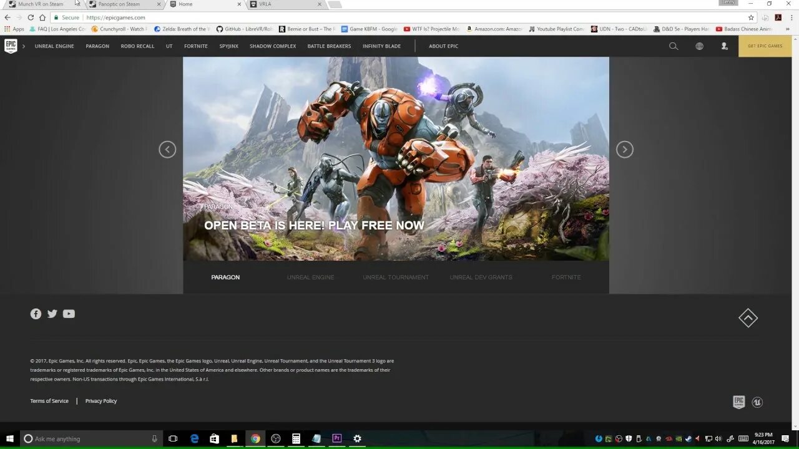Select Unreal Engine carousel tab
799x449 pixels.
[311, 277]
